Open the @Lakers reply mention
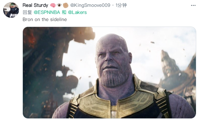 (77, 12)
